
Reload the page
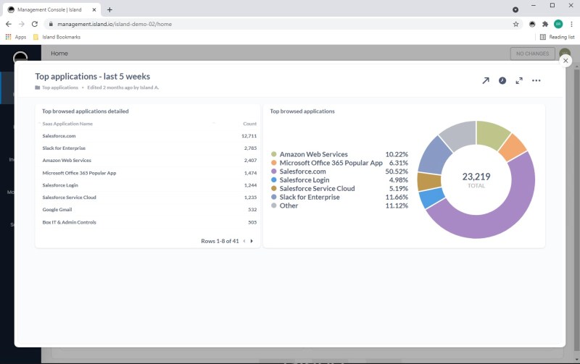coord(34,24)
